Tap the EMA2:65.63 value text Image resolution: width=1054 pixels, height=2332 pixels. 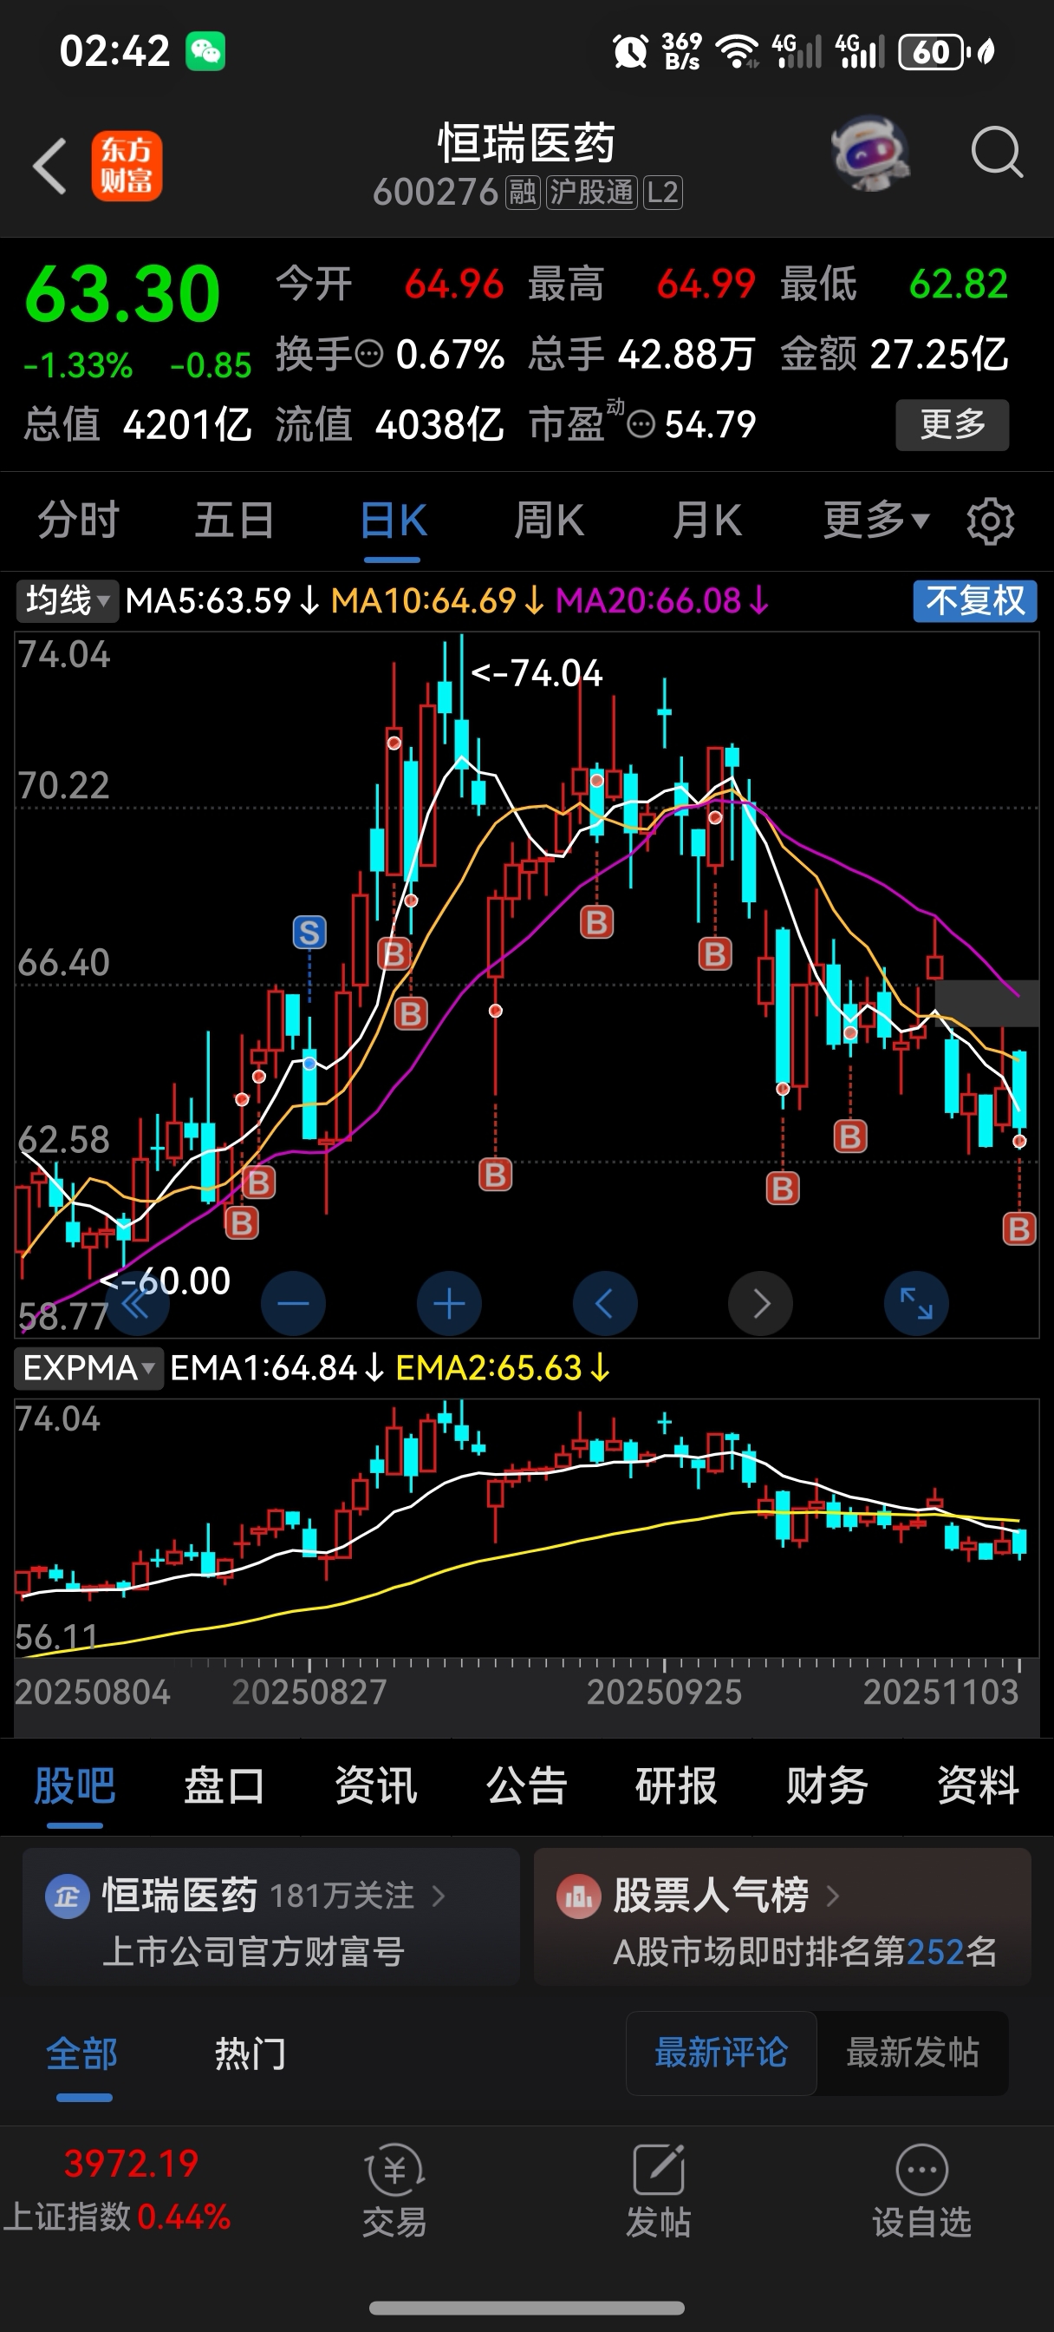click(502, 1368)
